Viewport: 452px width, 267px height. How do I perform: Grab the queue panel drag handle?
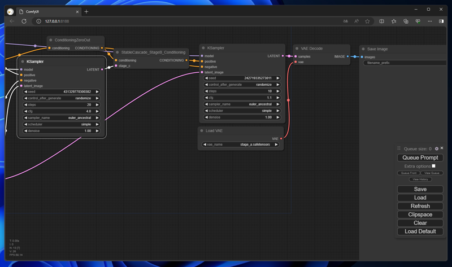(399, 148)
